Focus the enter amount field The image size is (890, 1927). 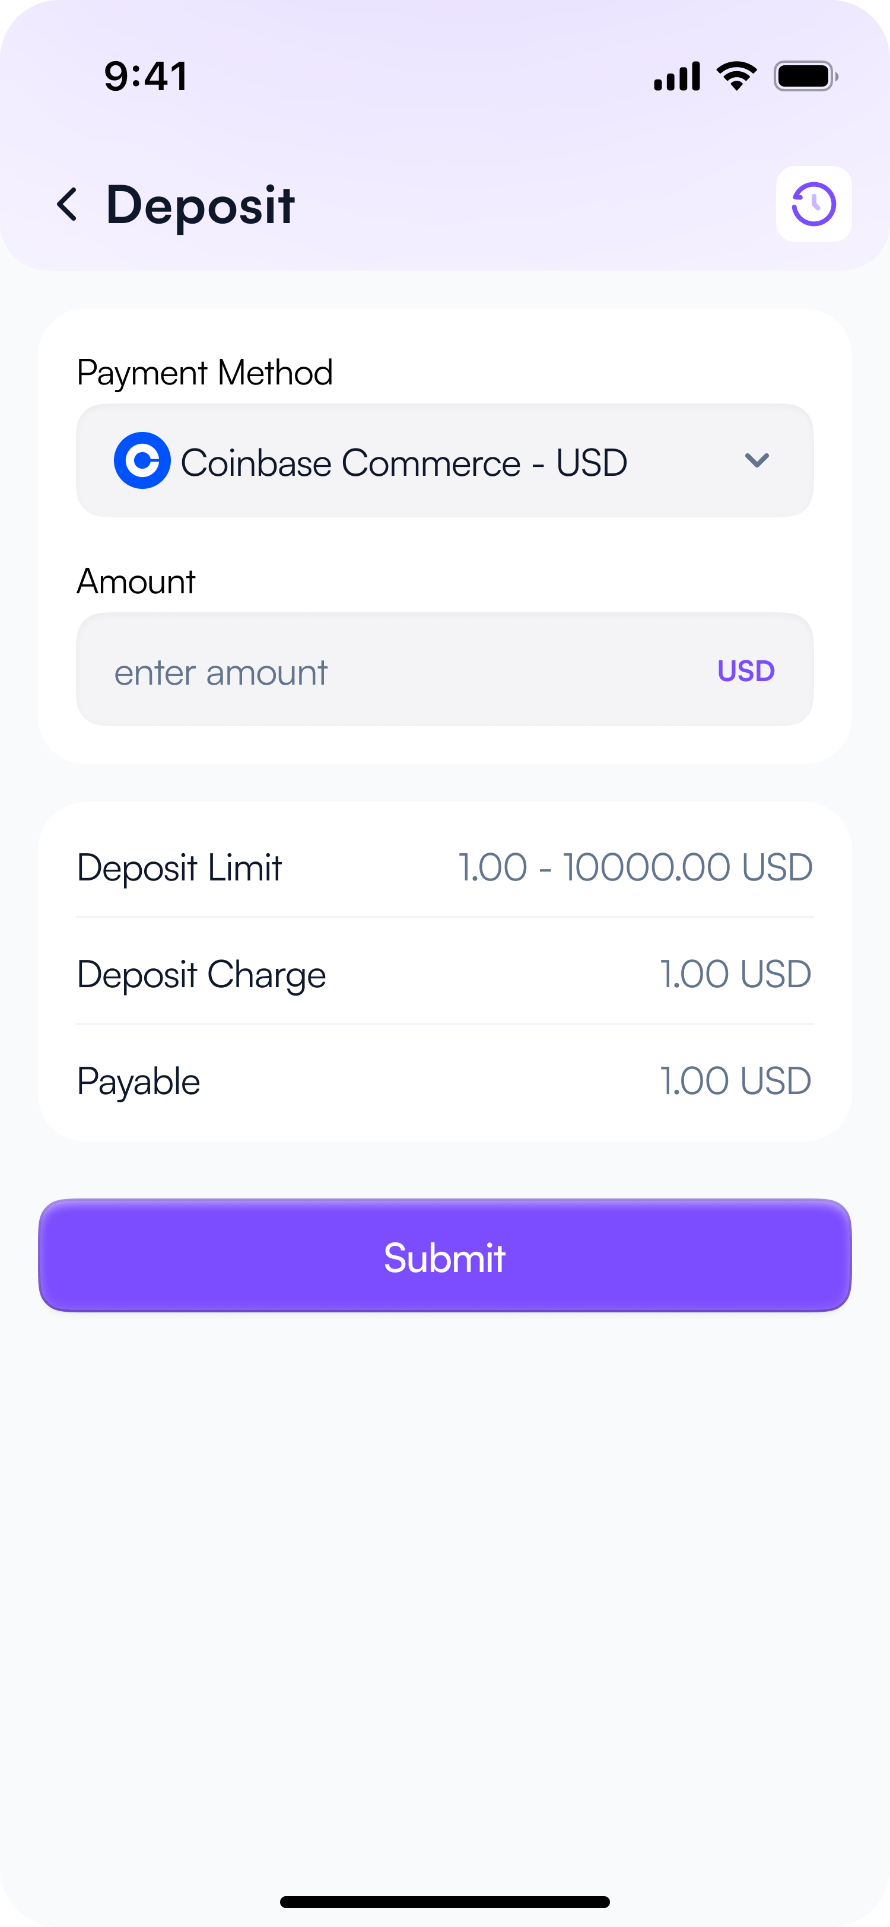pyautogui.click(x=389, y=670)
